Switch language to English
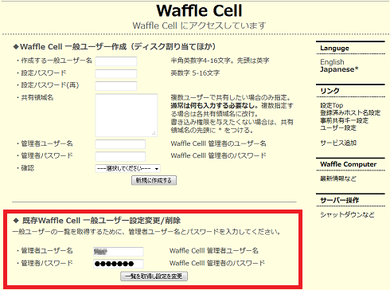Viewport: 390px width, 290px height. pos(332,62)
